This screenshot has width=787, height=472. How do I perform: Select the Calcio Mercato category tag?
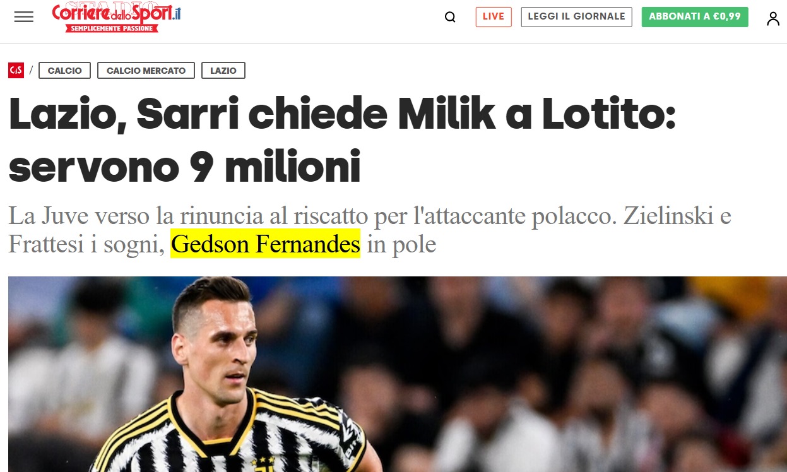click(x=146, y=71)
